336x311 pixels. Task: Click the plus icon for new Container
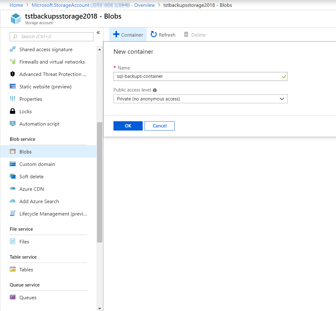[x=116, y=34]
